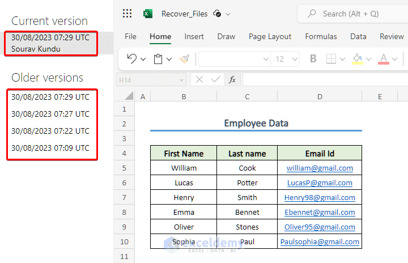Open the Insert tab
The height and width of the screenshot is (263, 408).
coord(194,36)
